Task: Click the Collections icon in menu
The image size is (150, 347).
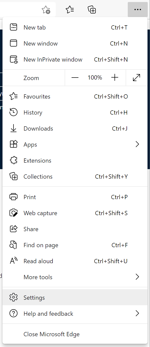Action: click(x=13, y=176)
